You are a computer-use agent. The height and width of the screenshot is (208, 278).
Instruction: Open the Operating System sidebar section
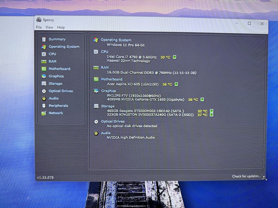click(x=64, y=47)
